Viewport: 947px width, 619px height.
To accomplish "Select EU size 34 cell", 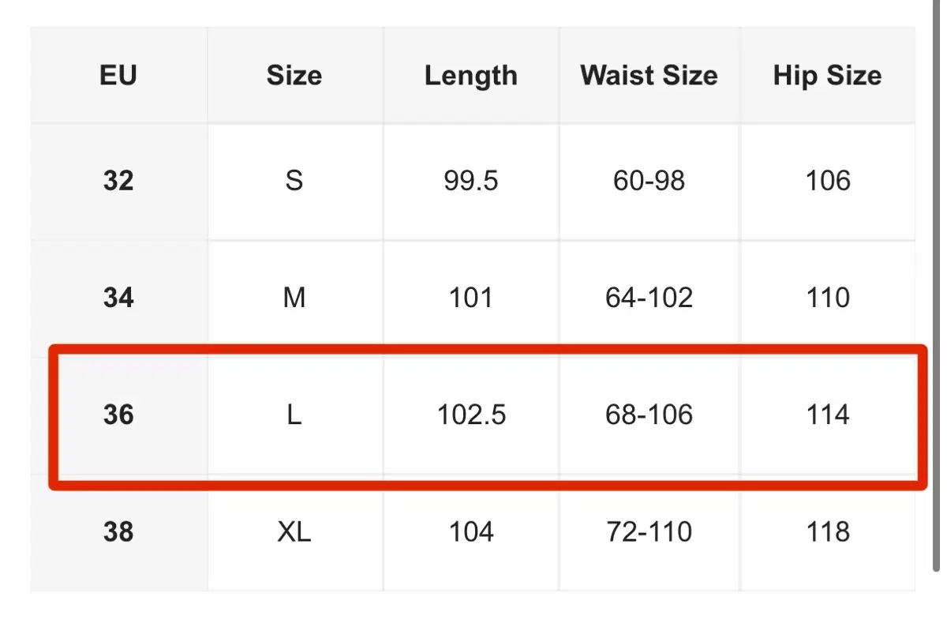I will [118, 298].
